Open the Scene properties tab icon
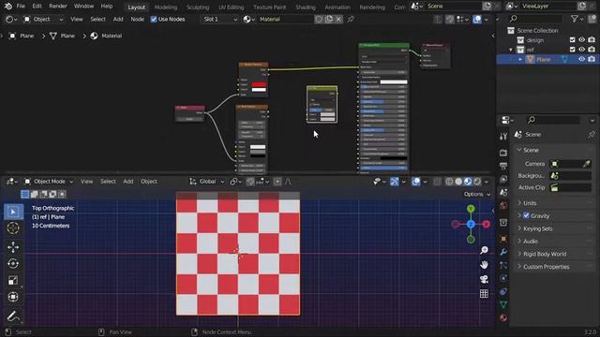 [503, 192]
